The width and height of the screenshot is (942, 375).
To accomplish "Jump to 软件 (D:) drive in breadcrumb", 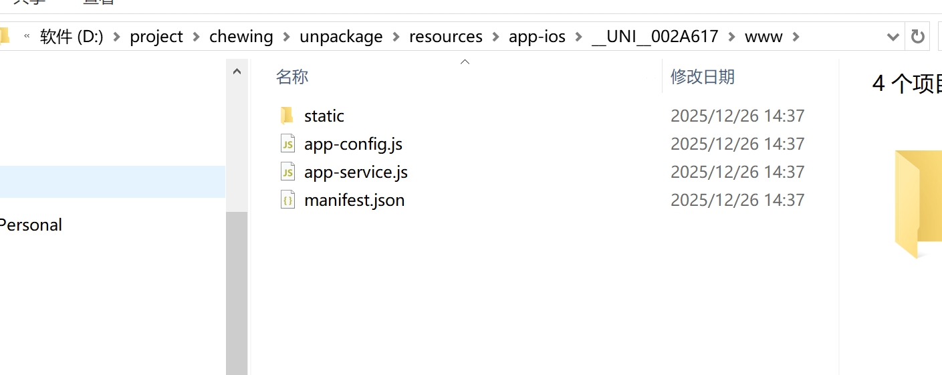I will [72, 37].
